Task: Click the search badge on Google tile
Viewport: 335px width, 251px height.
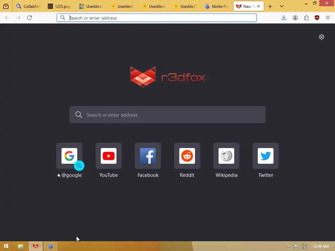Action: pyautogui.click(x=79, y=166)
